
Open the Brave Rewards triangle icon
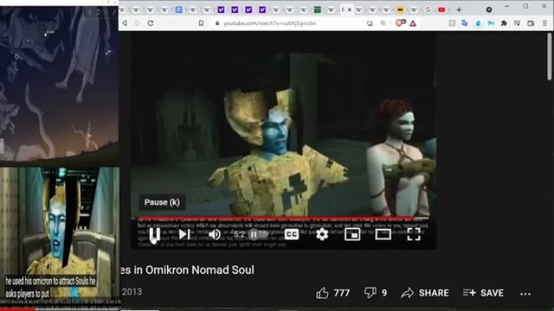[x=413, y=23]
